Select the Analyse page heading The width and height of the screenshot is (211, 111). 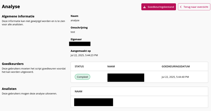[x=11, y=6]
